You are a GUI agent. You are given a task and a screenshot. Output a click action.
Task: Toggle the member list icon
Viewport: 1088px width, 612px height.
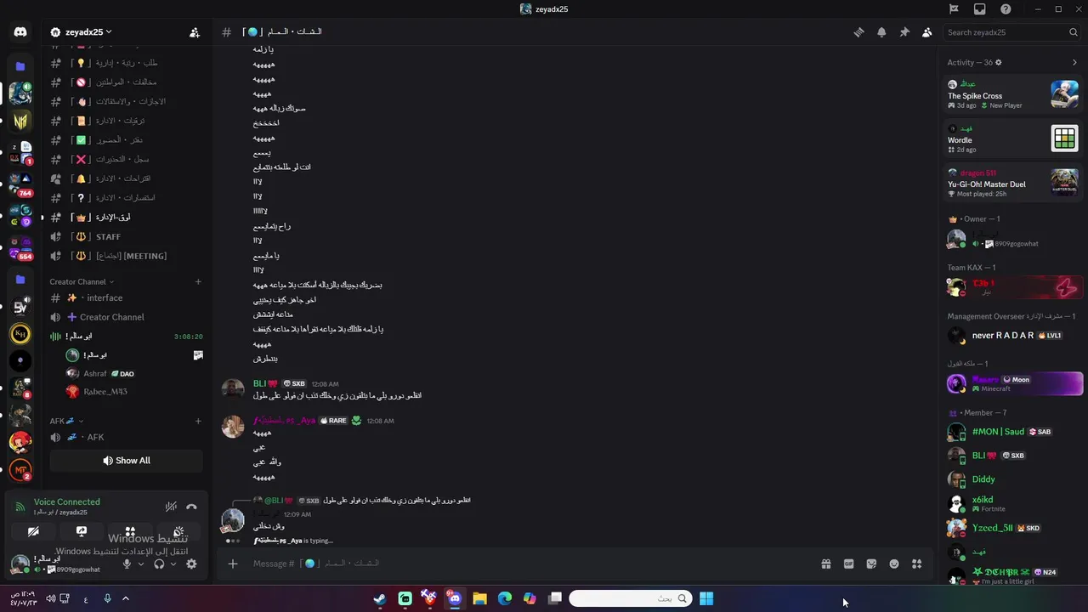point(926,32)
